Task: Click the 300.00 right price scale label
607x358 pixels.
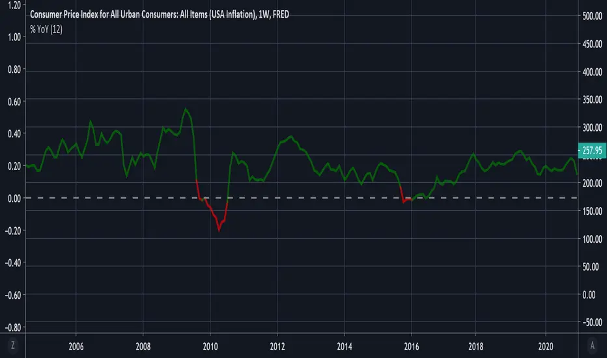Action: pyautogui.click(x=592, y=128)
